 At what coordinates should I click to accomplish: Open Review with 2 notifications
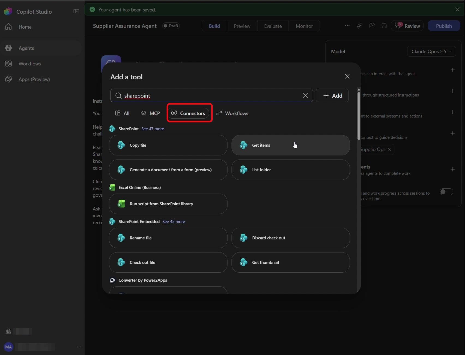point(407,26)
